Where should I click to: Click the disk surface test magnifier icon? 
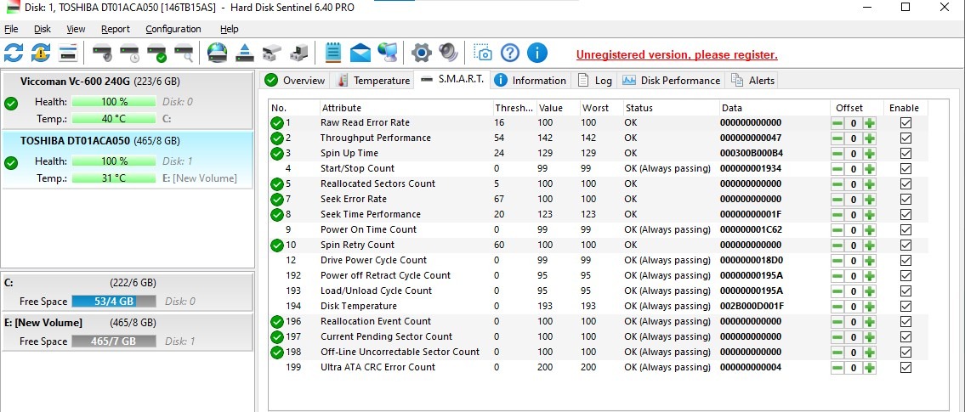[184, 54]
